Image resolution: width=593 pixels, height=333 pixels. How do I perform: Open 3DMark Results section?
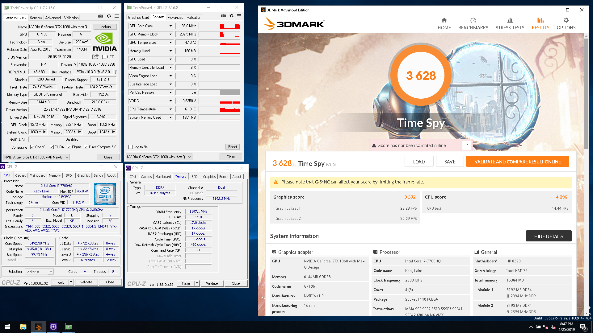click(x=540, y=24)
